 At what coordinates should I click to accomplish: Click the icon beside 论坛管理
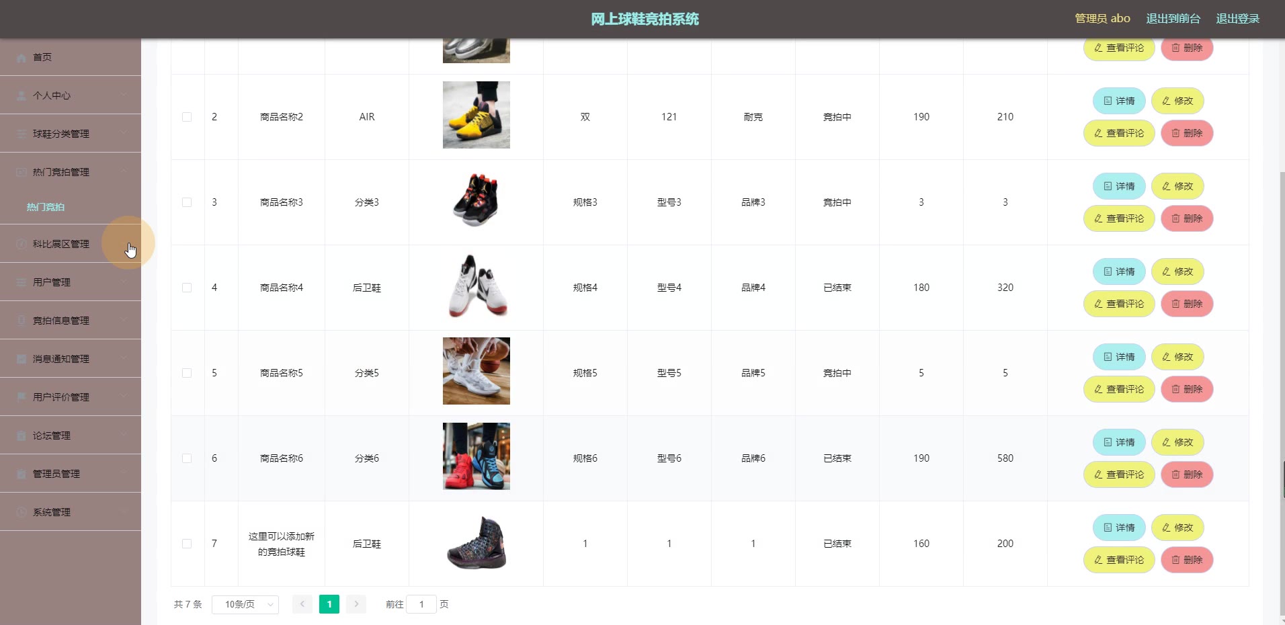point(22,436)
